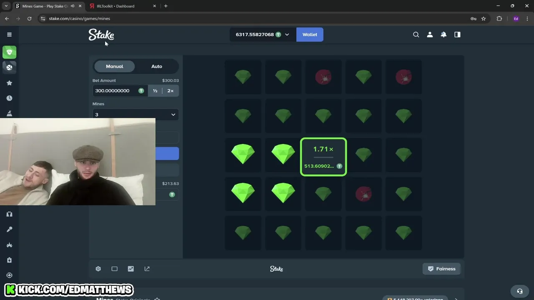Toggle the right chat panel icon
Screen dimensions: 534x300
[457, 35]
